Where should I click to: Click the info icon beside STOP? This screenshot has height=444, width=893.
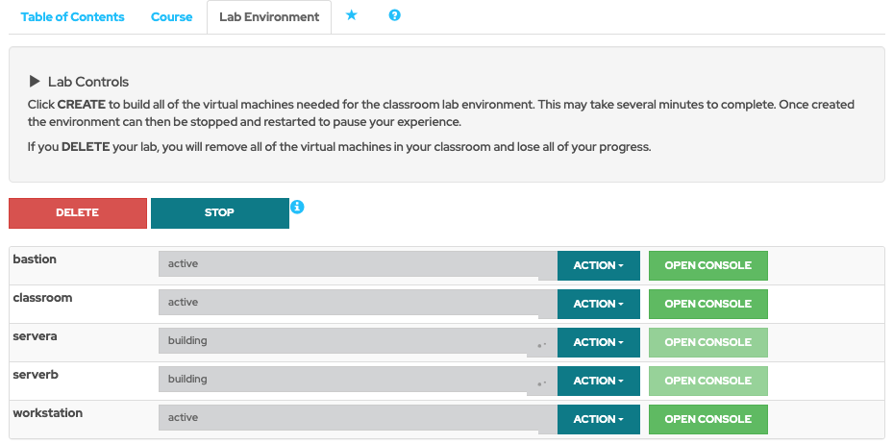pos(297,207)
